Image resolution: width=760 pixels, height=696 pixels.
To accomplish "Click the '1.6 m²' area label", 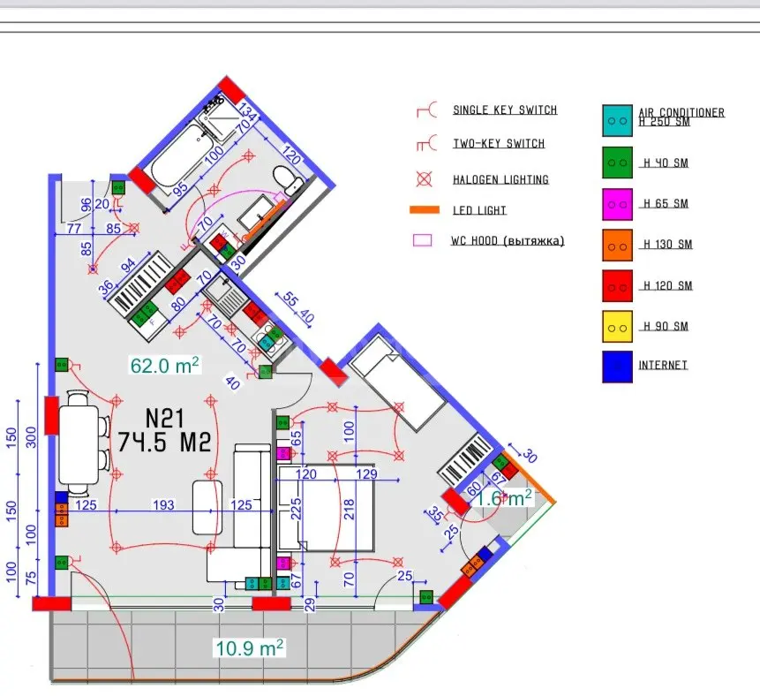I will pyautogui.click(x=504, y=498).
